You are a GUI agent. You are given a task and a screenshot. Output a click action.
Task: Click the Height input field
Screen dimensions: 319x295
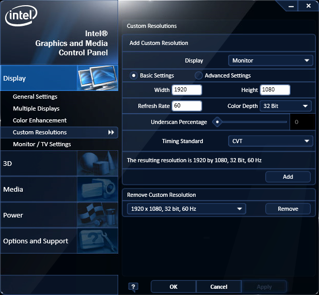[x=275, y=90]
